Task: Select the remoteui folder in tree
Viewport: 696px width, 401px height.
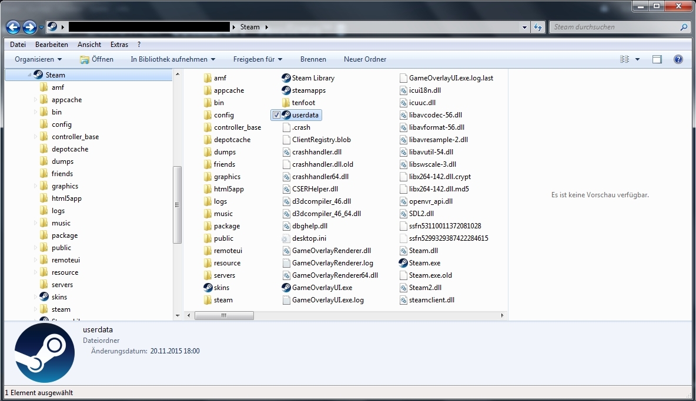Action: point(66,260)
